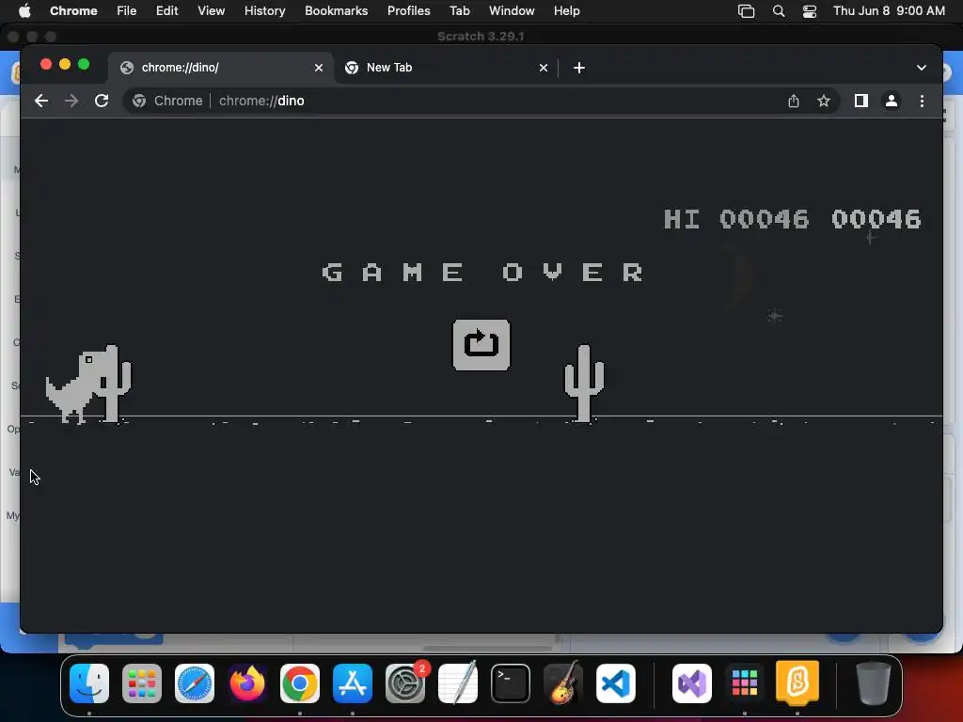
Task: Select the chrome://dino/ tab
Action: (x=221, y=68)
